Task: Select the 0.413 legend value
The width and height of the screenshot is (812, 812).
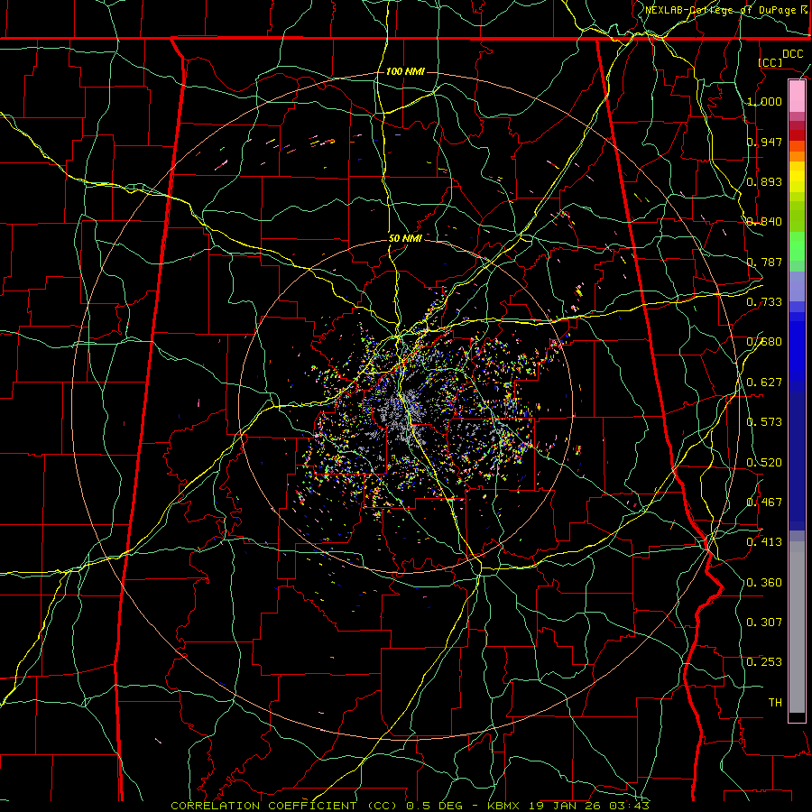Action: [764, 542]
